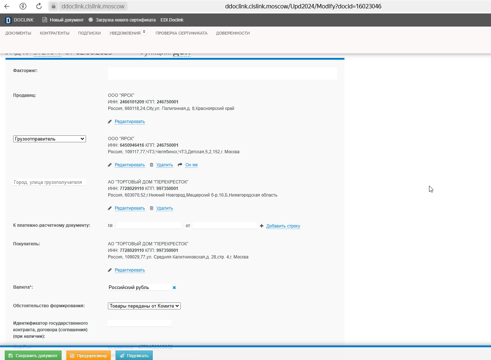
Task: Click trash icon in Грузоотправитель row
Action: point(152,165)
